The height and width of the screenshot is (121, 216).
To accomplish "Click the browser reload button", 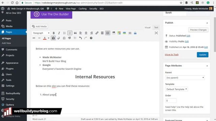I will pyautogui.click(x=12, y=3).
